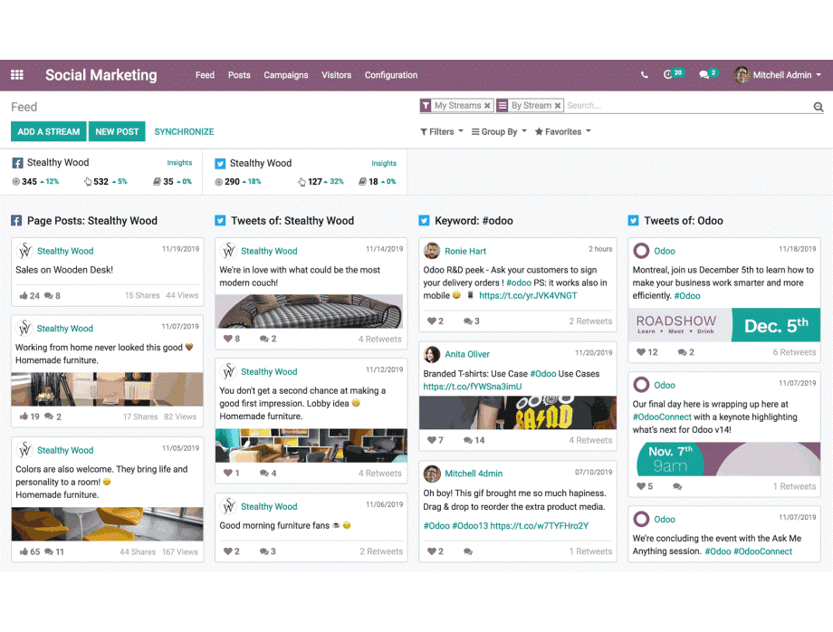Viewport: 833px width, 632px height.
Task: Click the 44 Shares count
Action: 138,551
